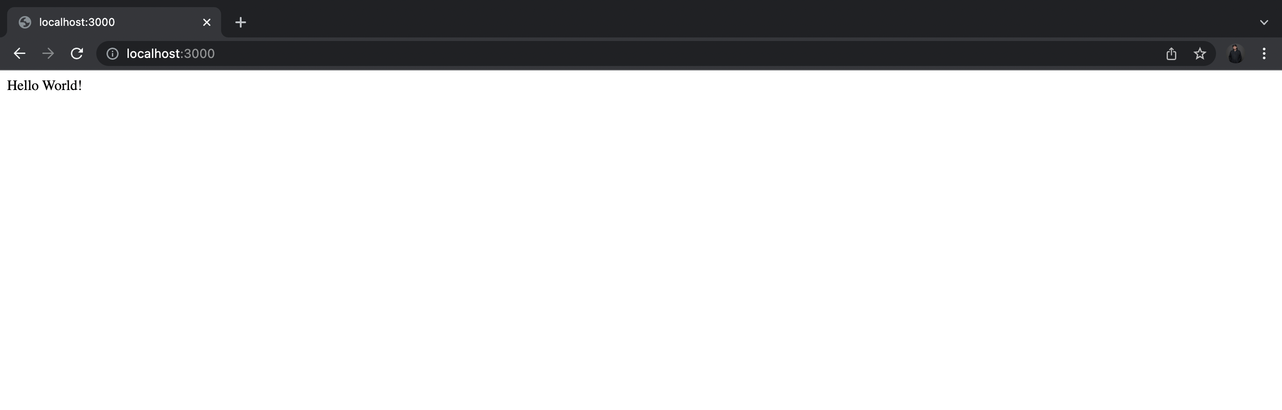The image size is (1282, 410).
Task: View site information icon beside URL
Action: (x=112, y=54)
